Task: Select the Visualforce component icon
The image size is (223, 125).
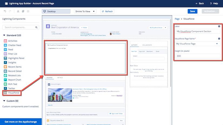Action: [5, 93]
